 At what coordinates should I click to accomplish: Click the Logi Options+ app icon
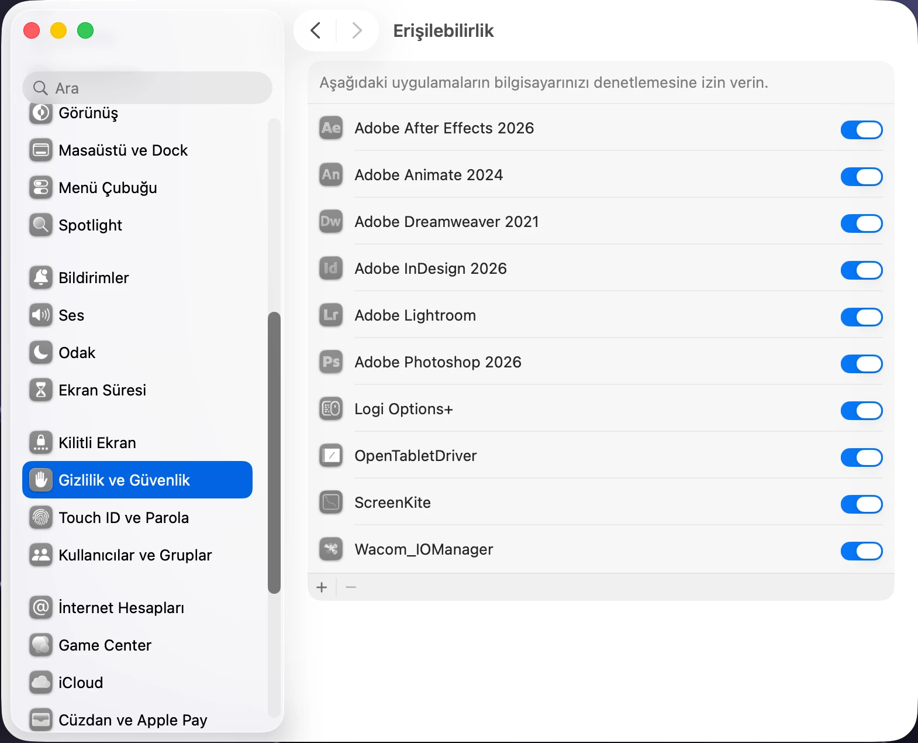(x=331, y=409)
